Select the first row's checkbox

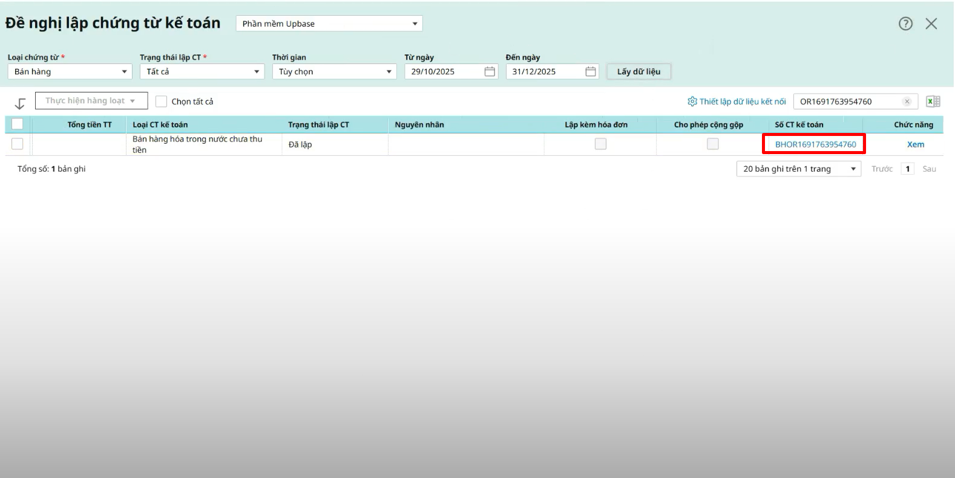pos(18,144)
